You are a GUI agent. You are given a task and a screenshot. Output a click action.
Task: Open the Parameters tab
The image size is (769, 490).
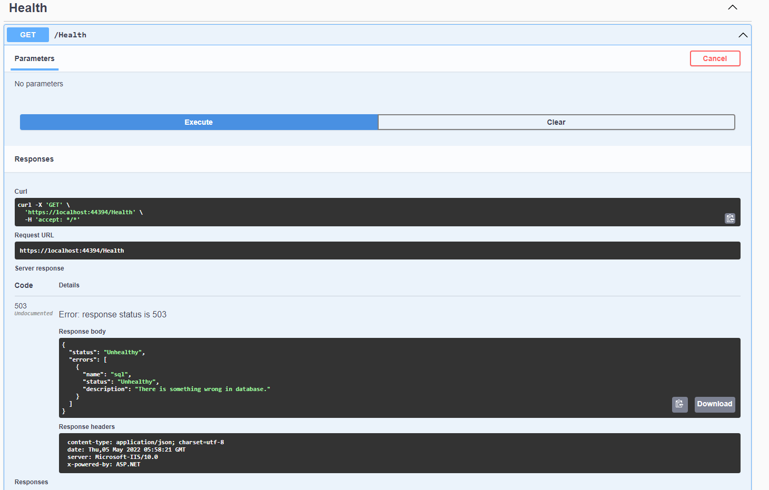pos(34,59)
